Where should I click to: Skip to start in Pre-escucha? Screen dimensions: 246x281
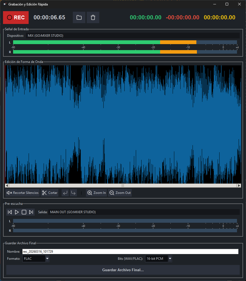(10, 212)
